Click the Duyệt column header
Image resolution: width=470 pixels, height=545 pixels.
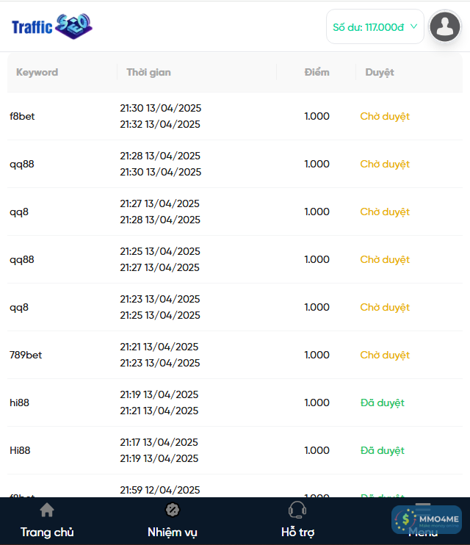click(x=380, y=72)
